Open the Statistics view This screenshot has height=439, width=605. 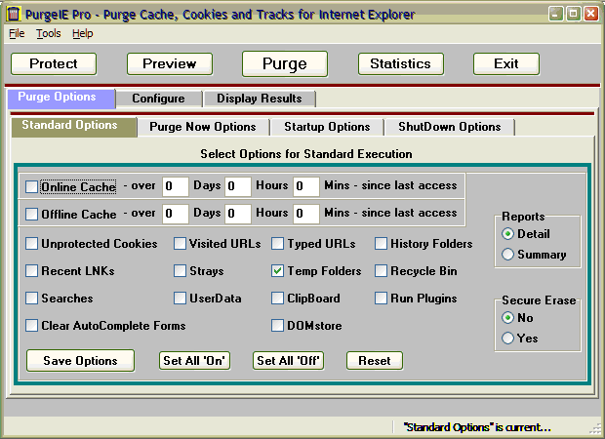400,63
